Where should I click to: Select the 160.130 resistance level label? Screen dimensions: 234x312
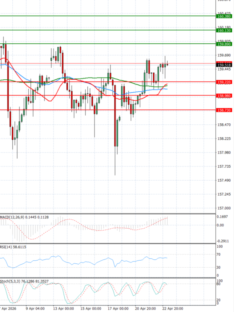[225, 30]
